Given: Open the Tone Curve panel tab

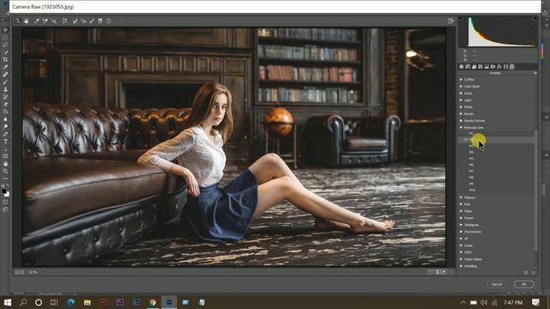Looking at the screenshot, I should pyautogui.click(x=467, y=67).
